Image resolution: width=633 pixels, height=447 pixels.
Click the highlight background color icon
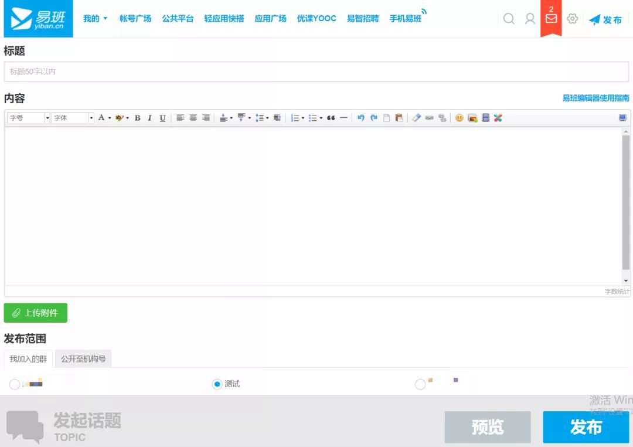point(119,118)
